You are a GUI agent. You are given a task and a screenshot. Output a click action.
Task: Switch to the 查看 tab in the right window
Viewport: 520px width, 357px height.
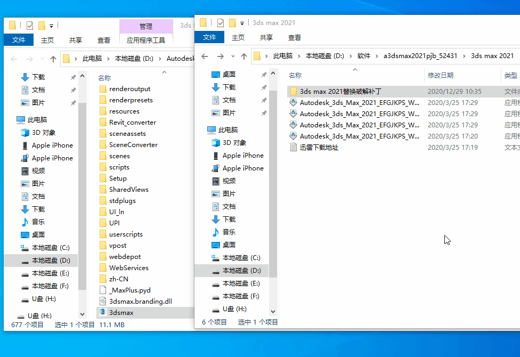coord(295,37)
